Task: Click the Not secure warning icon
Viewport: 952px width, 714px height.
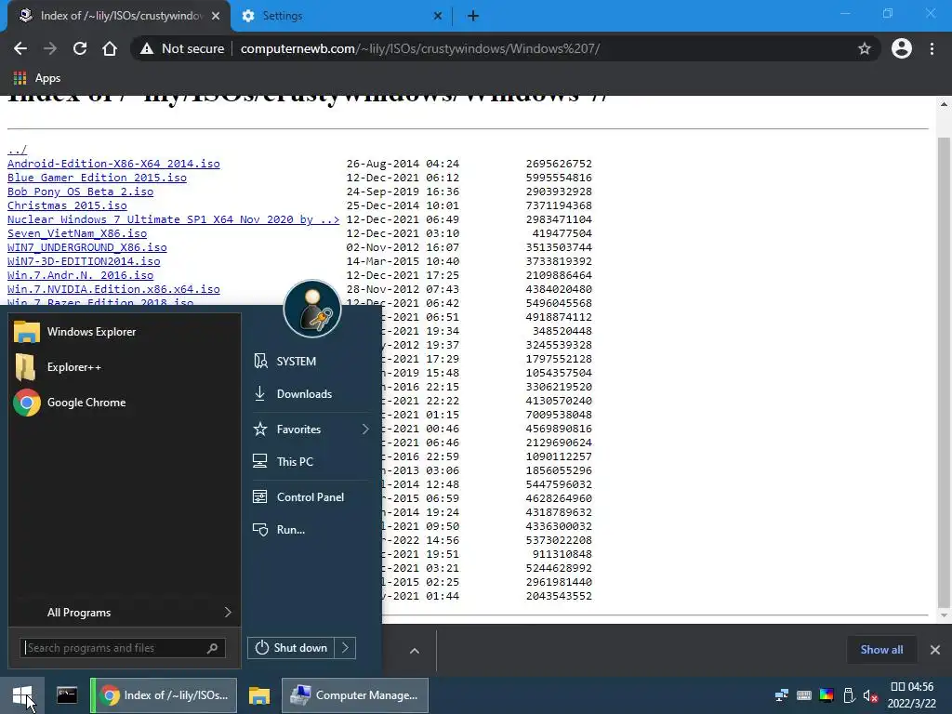Action: [x=146, y=48]
